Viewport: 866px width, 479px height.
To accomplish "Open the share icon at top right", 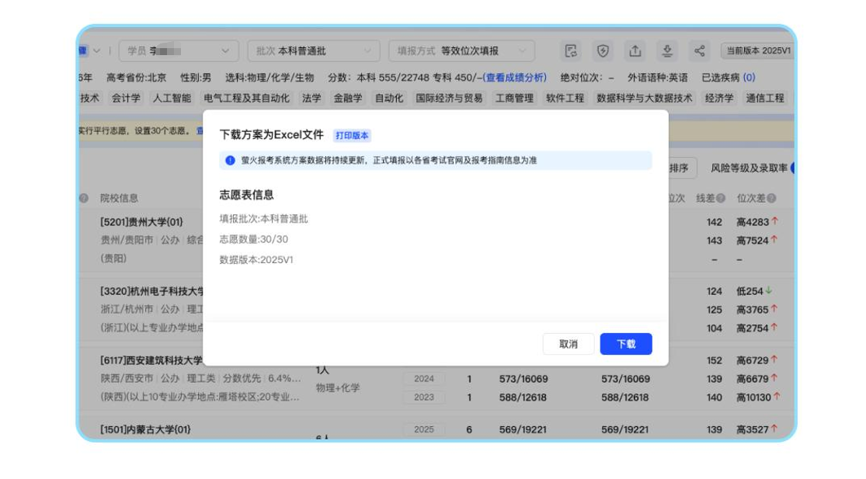I will click(x=699, y=50).
